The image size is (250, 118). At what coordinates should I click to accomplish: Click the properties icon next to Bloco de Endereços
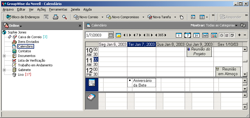46,17
